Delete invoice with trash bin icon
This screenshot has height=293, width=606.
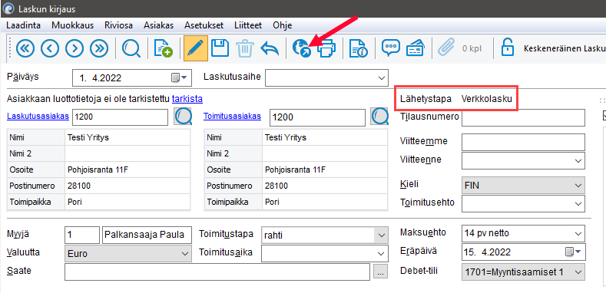point(245,48)
